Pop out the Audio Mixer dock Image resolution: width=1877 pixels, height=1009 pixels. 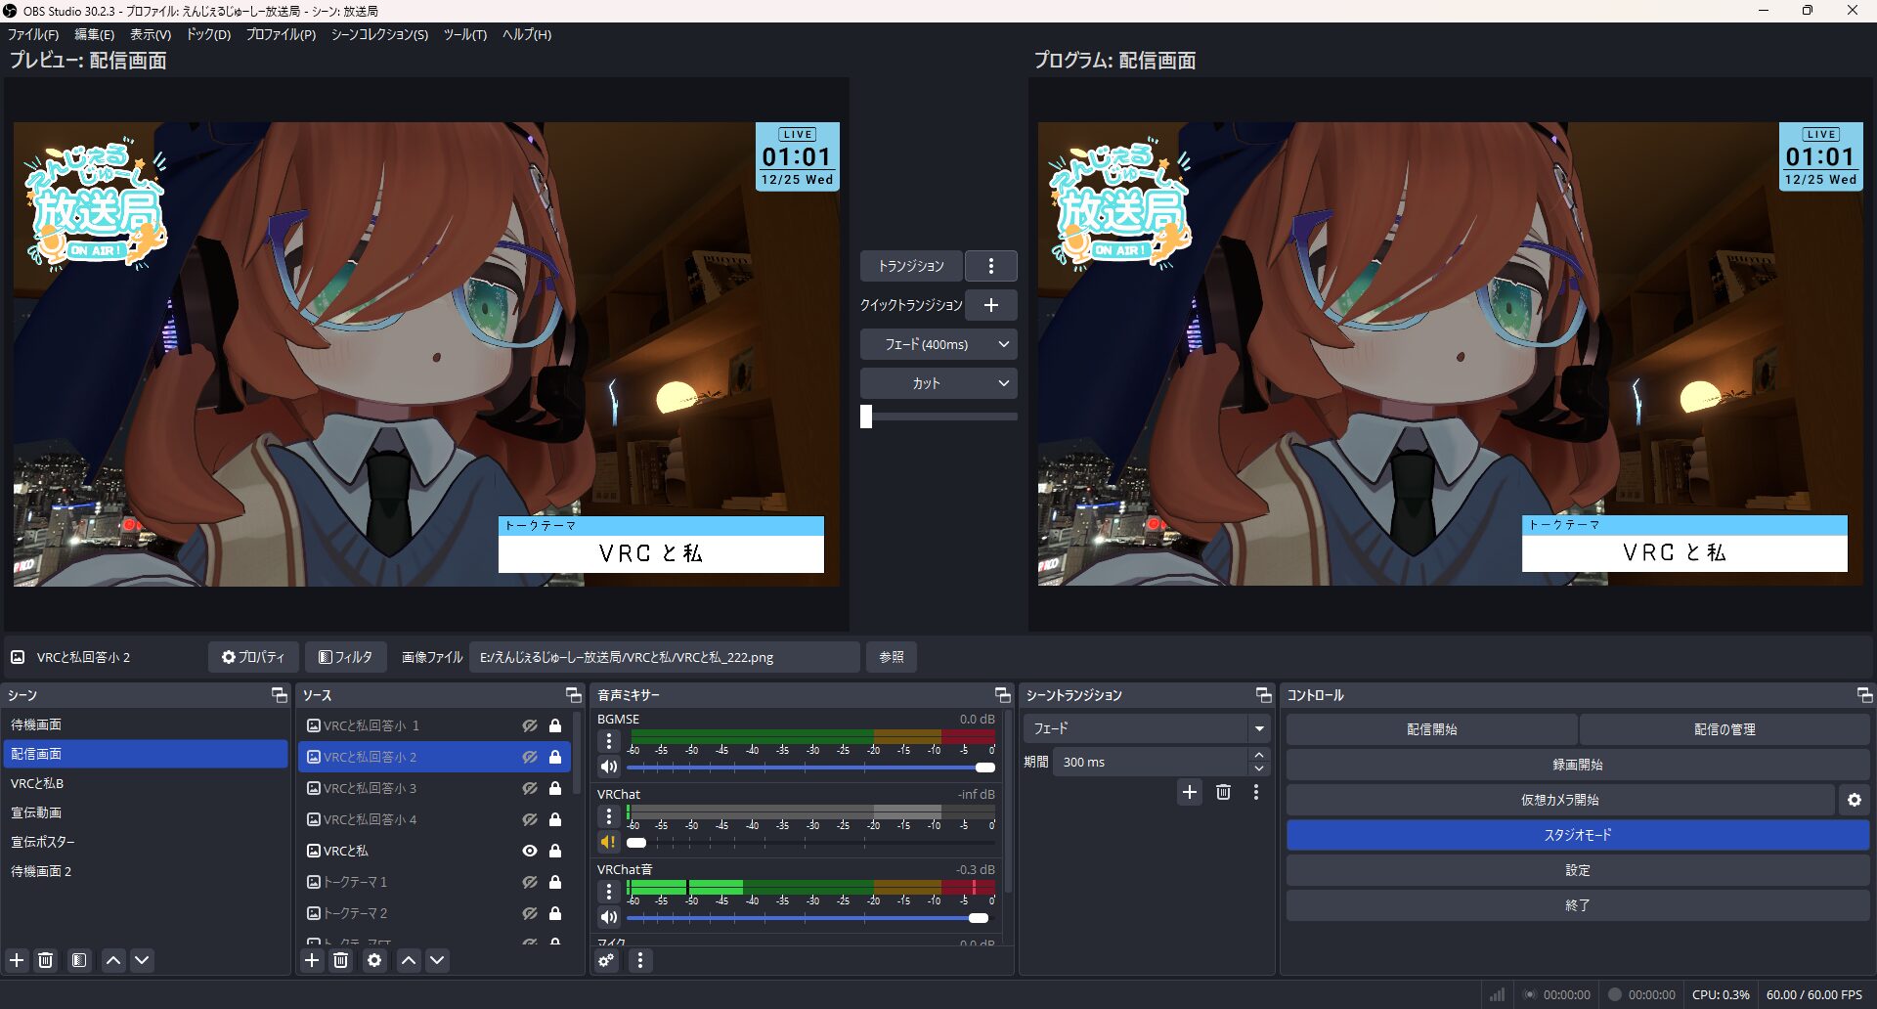[1003, 695]
